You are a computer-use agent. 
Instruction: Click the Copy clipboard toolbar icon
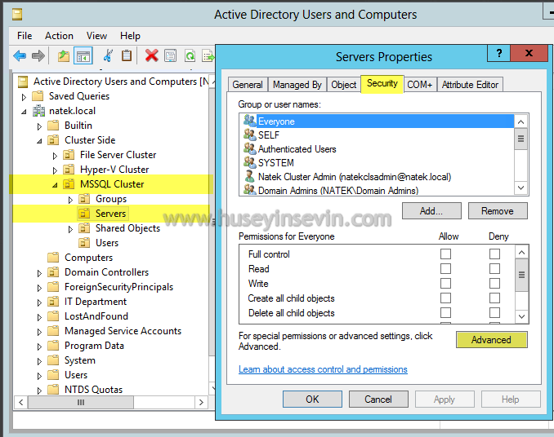127,55
